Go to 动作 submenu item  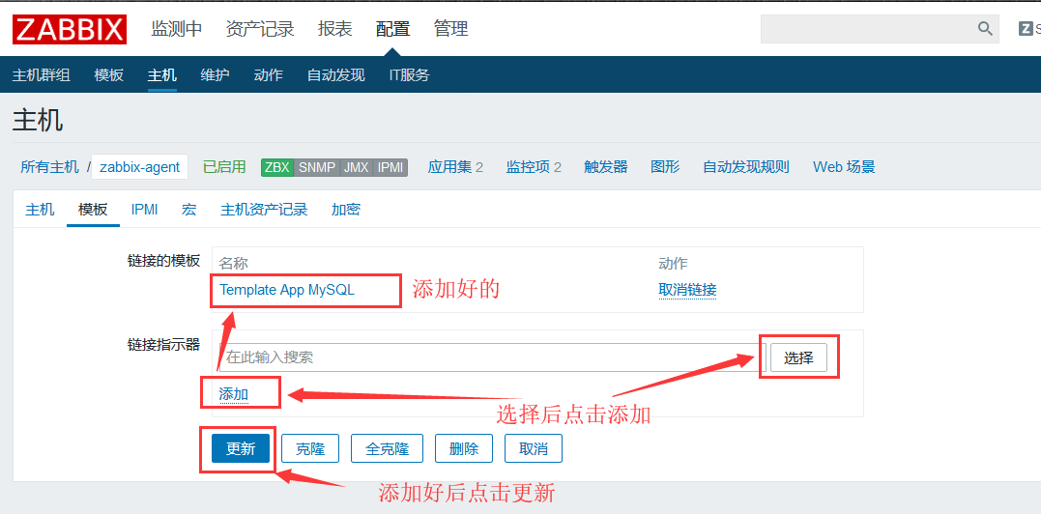click(268, 75)
